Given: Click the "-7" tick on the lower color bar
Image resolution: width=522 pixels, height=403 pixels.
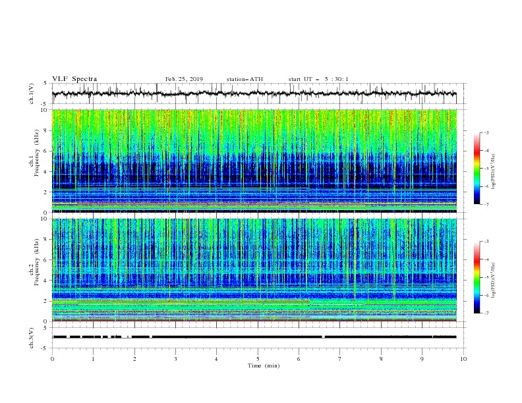Looking at the screenshot, I should (x=486, y=313).
